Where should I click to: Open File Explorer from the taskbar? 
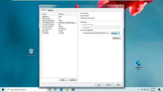tap(67, 90)
